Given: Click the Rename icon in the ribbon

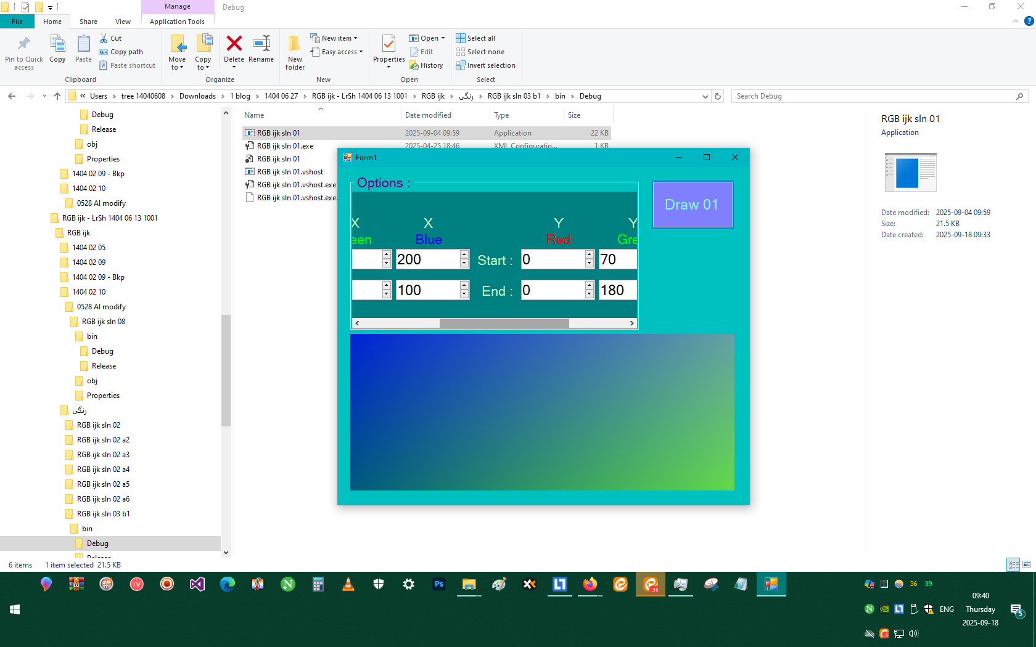Looking at the screenshot, I should pos(261,44).
